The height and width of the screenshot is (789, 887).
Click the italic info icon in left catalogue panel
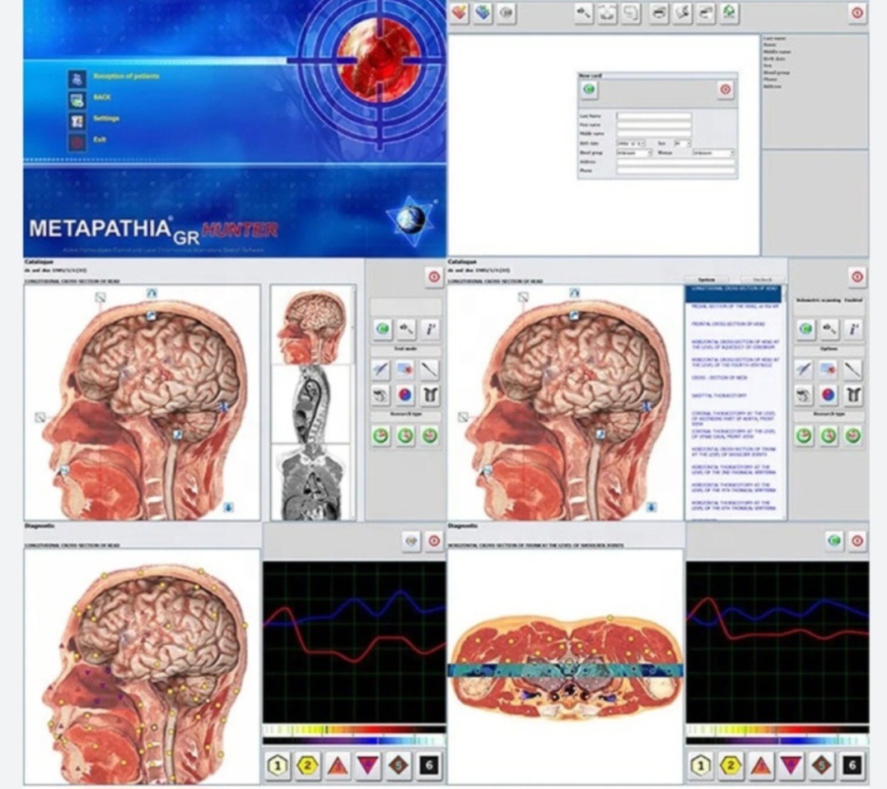click(430, 328)
